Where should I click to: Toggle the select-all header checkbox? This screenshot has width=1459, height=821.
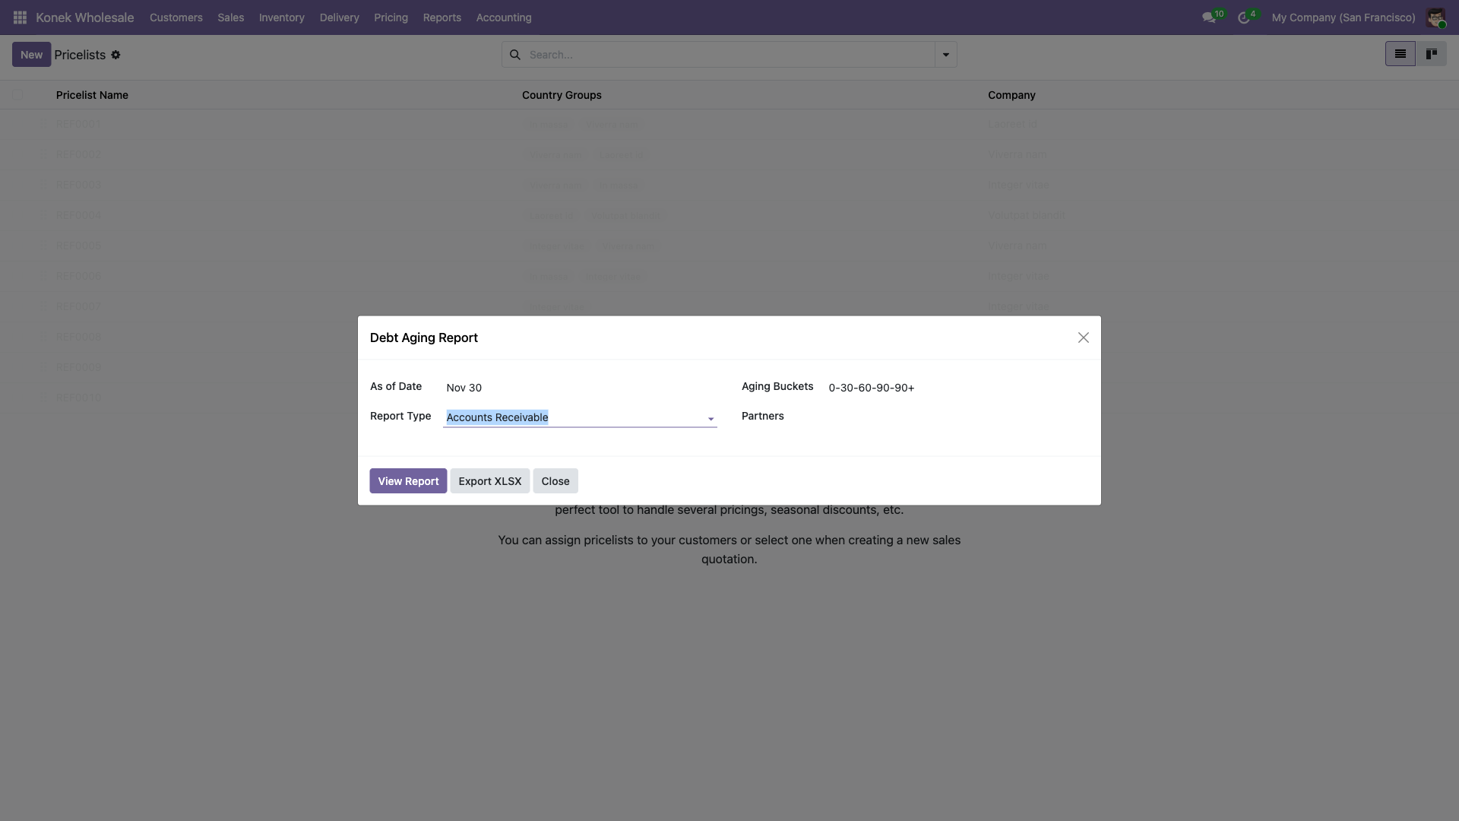pyautogui.click(x=17, y=95)
